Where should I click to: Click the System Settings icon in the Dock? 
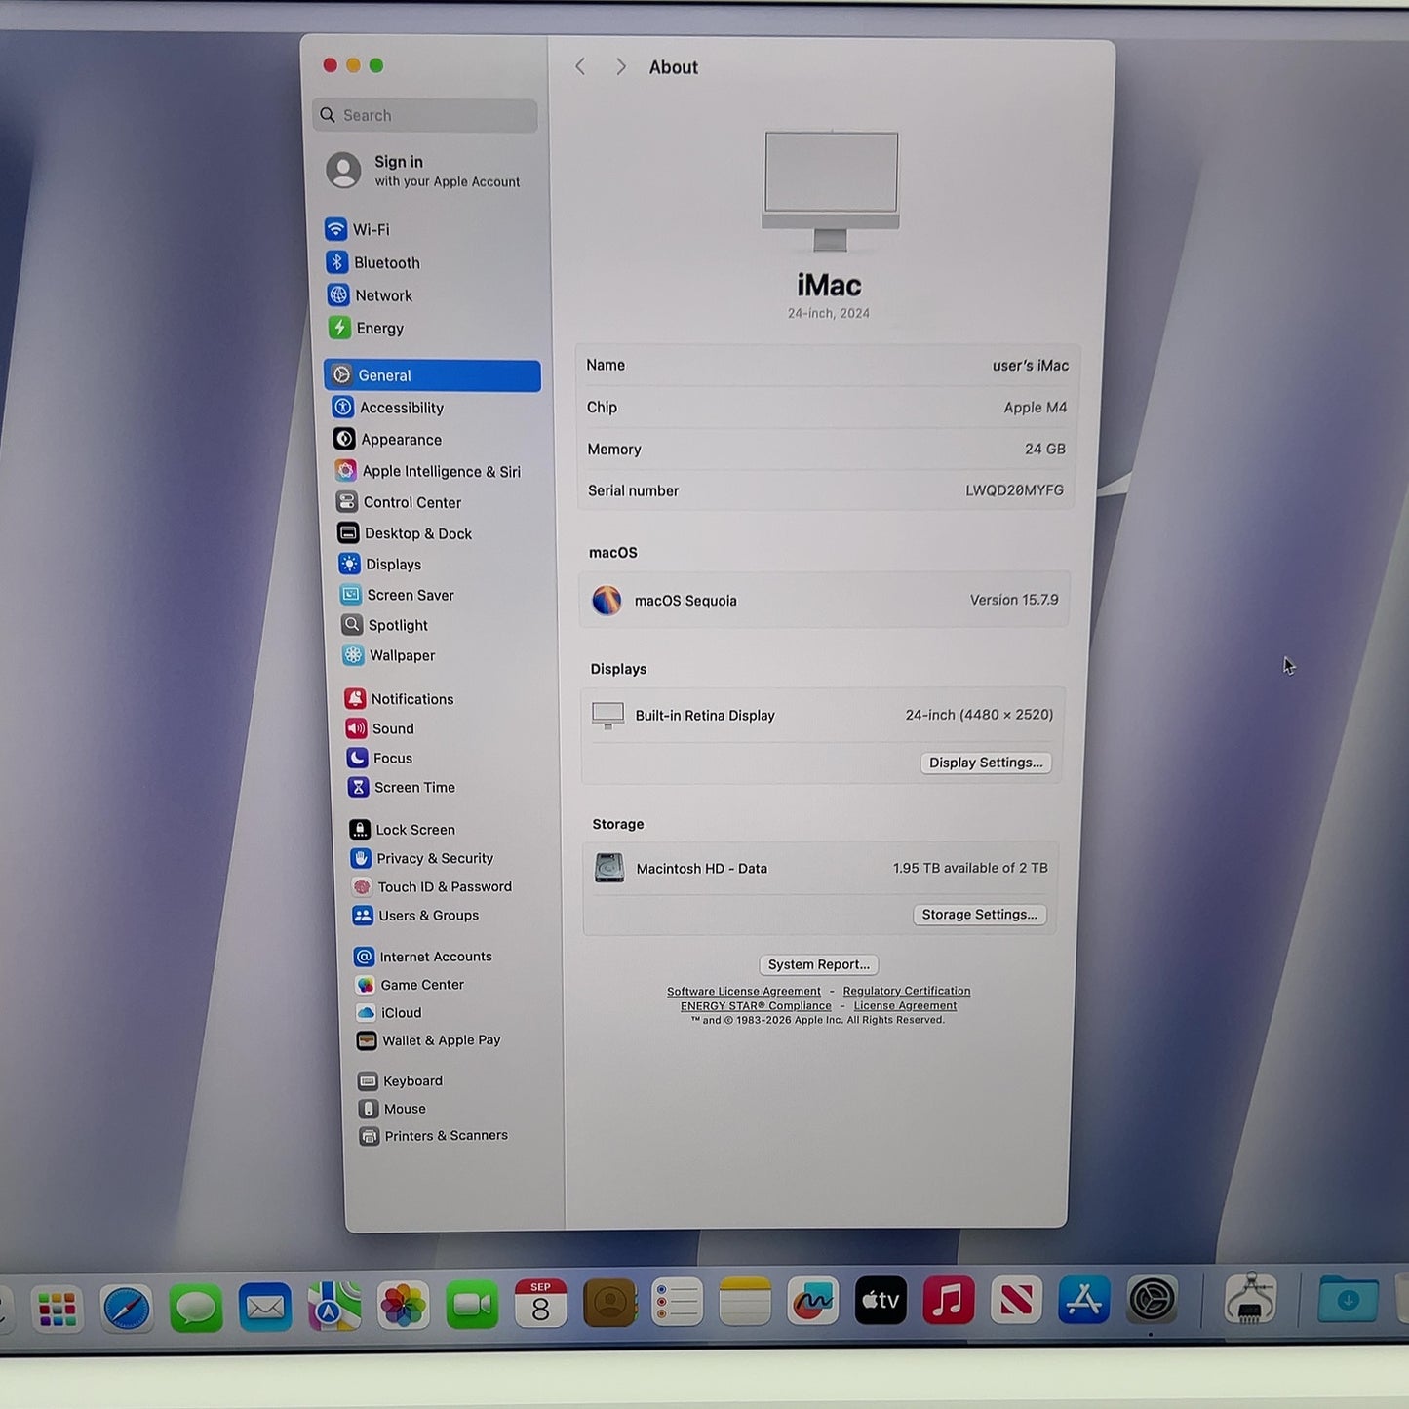[x=1152, y=1299]
